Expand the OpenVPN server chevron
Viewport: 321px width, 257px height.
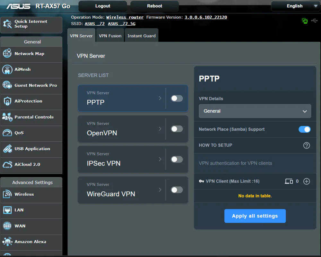click(x=160, y=129)
